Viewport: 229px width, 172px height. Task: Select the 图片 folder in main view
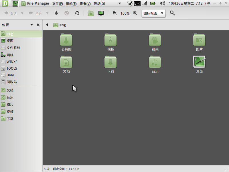[x=199, y=40]
